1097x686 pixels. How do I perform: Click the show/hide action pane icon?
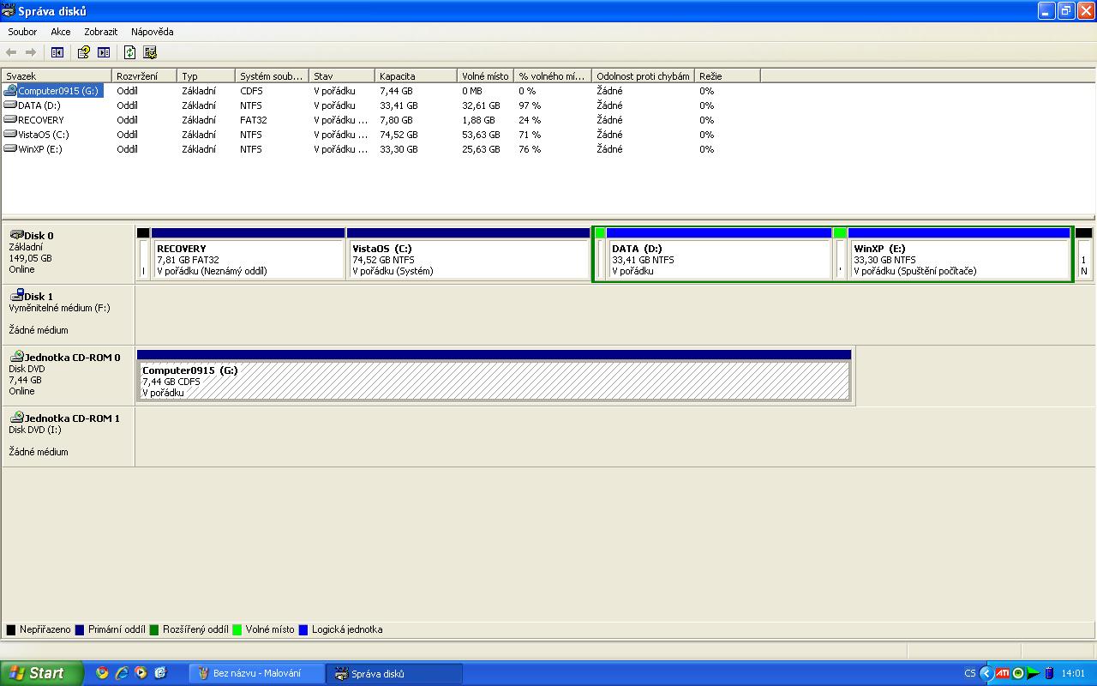(x=104, y=52)
